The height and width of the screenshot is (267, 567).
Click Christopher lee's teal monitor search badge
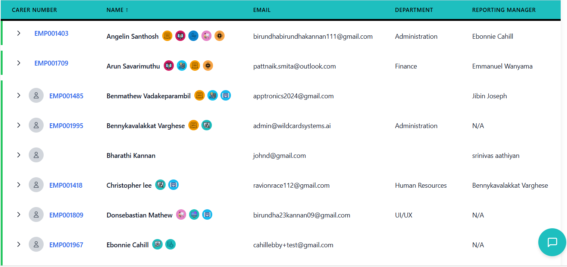(x=160, y=185)
